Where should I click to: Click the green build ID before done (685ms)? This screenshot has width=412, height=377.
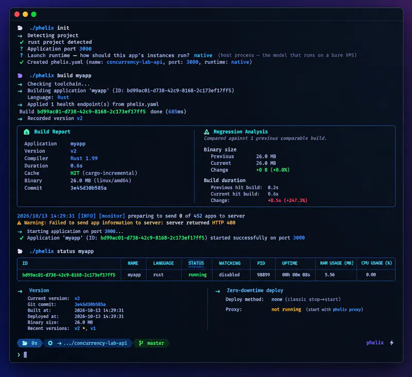92,111
